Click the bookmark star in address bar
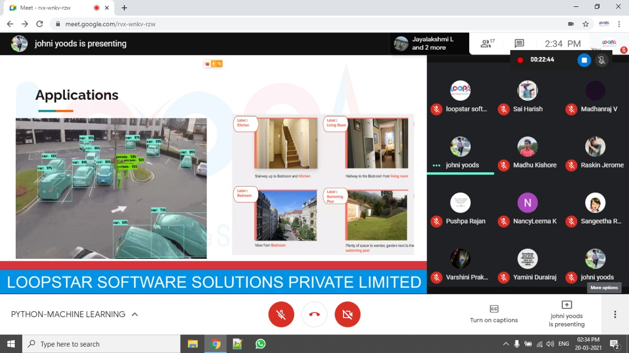629x353 pixels. [x=585, y=24]
